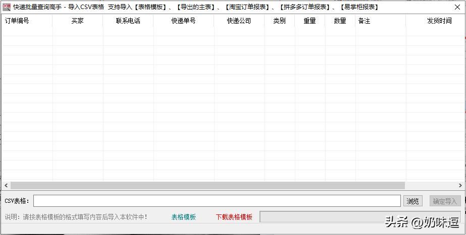This screenshot has width=466, height=235.
Task: Close the CSV import dialog window
Action: tap(457, 7)
